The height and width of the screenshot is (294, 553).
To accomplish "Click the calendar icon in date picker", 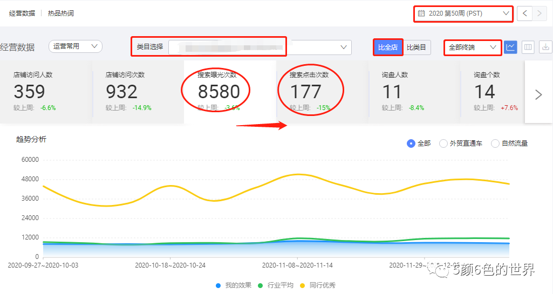I will tap(421, 13).
